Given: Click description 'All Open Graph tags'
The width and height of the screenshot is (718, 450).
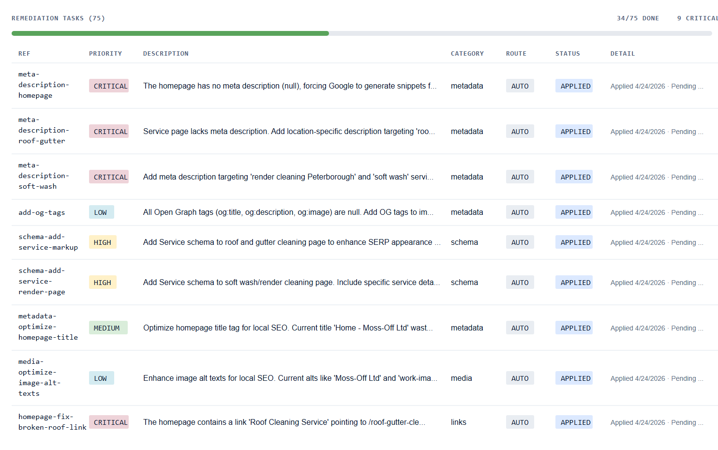Looking at the screenshot, I should click(x=288, y=212).
